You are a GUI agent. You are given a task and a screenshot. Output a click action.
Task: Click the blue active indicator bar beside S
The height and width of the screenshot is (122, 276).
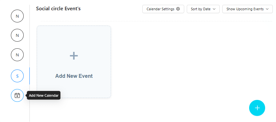[x=29, y=76]
